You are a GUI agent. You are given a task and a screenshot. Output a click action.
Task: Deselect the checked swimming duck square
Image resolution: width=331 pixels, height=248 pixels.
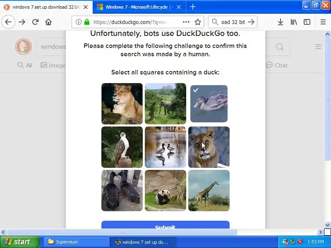pyautogui.click(x=209, y=104)
